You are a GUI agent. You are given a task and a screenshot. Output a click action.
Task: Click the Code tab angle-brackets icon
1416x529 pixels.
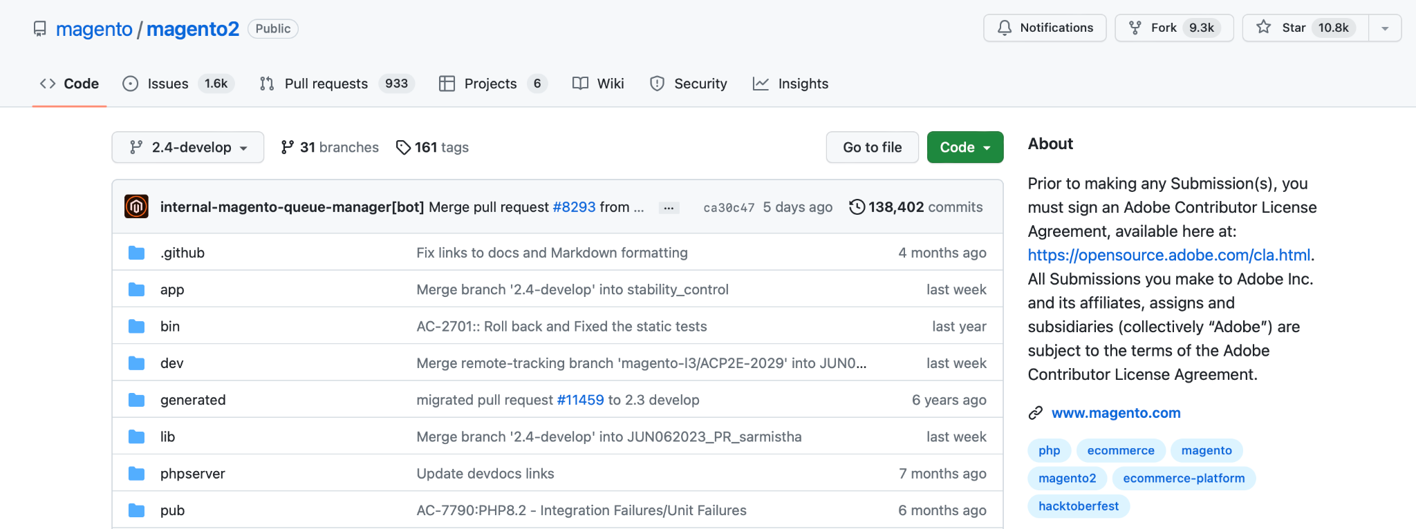coord(48,84)
